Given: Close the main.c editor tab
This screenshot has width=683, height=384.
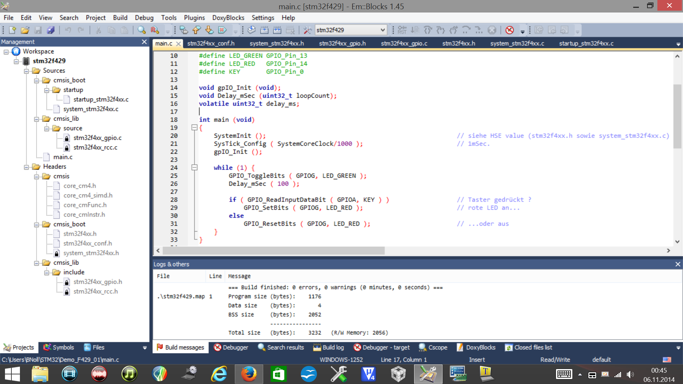Looking at the screenshot, I should pos(178,44).
